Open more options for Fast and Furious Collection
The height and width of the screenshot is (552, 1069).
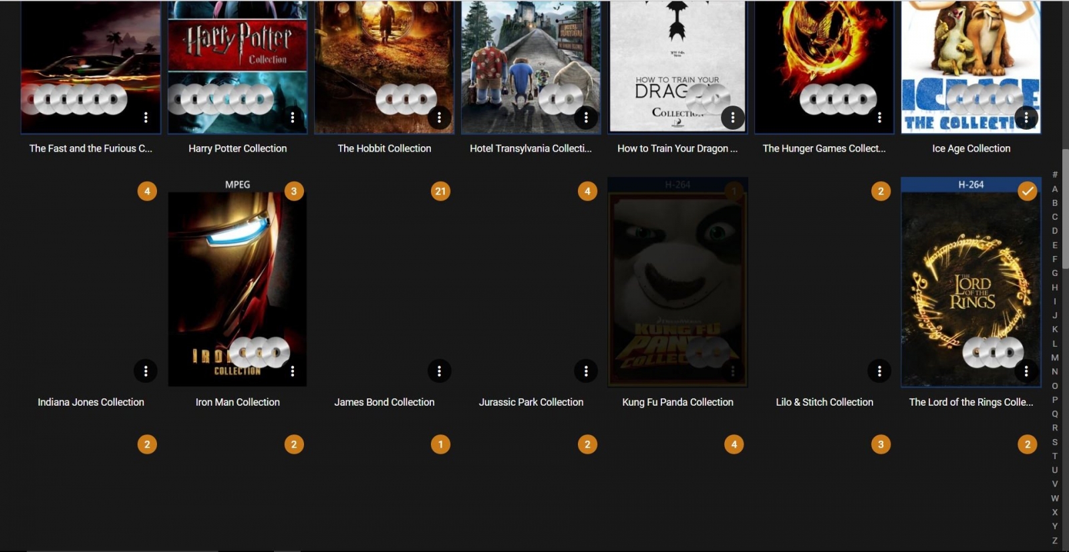146,118
